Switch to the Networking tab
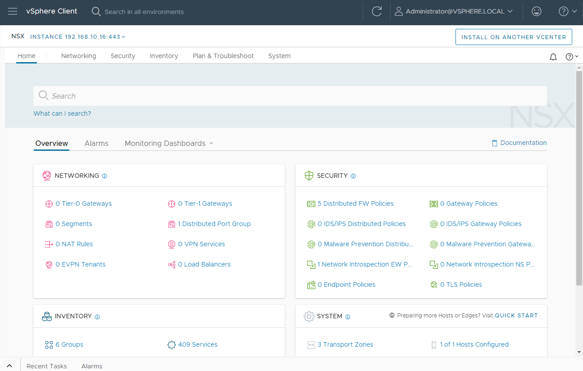The width and height of the screenshot is (583, 371). pos(78,56)
